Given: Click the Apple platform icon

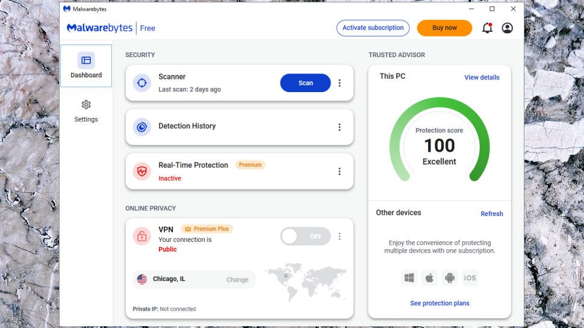Looking at the screenshot, I should tap(429, 278).
